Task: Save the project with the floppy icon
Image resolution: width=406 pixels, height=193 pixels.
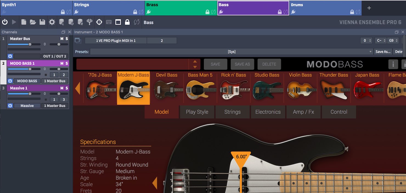Action: click(42, 22)
